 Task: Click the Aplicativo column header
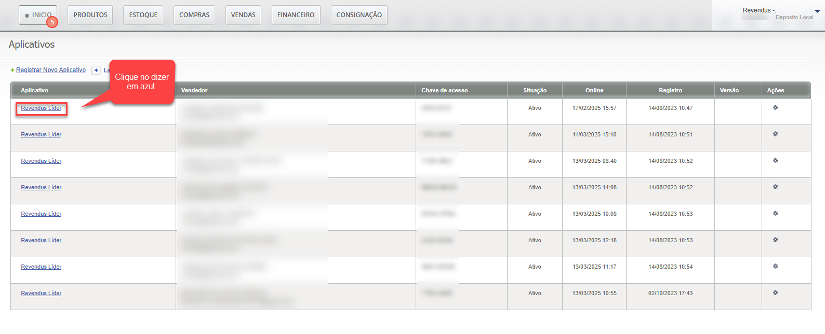point(34,90)
